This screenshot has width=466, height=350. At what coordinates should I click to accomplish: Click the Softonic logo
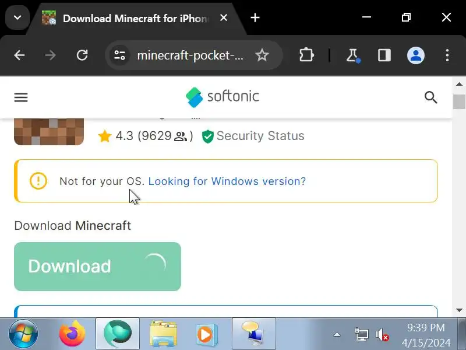coord(223,97)
